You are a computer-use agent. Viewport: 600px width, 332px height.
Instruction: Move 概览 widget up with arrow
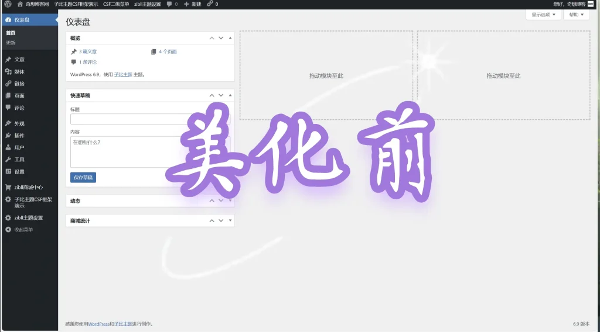click(212, 38)
